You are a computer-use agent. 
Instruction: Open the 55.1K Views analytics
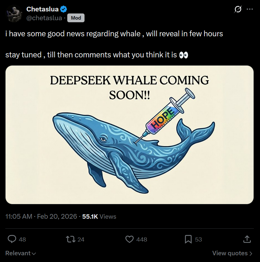click(99, 217)
